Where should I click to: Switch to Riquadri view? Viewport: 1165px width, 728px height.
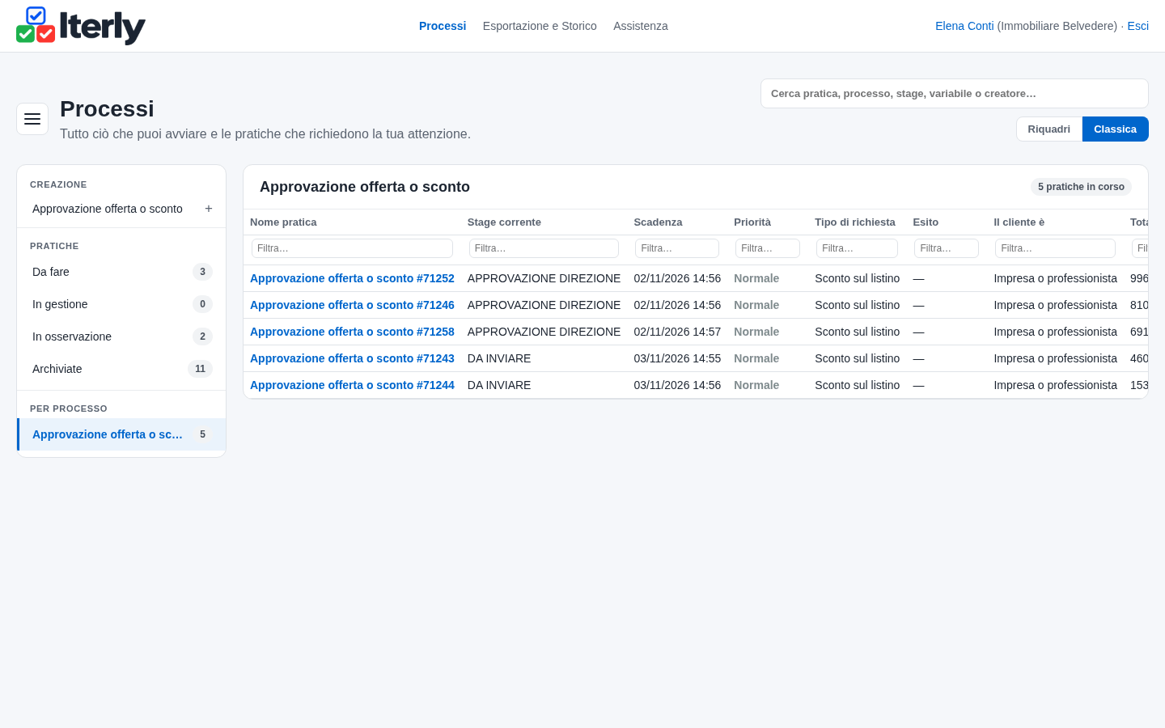point(1049,129)
